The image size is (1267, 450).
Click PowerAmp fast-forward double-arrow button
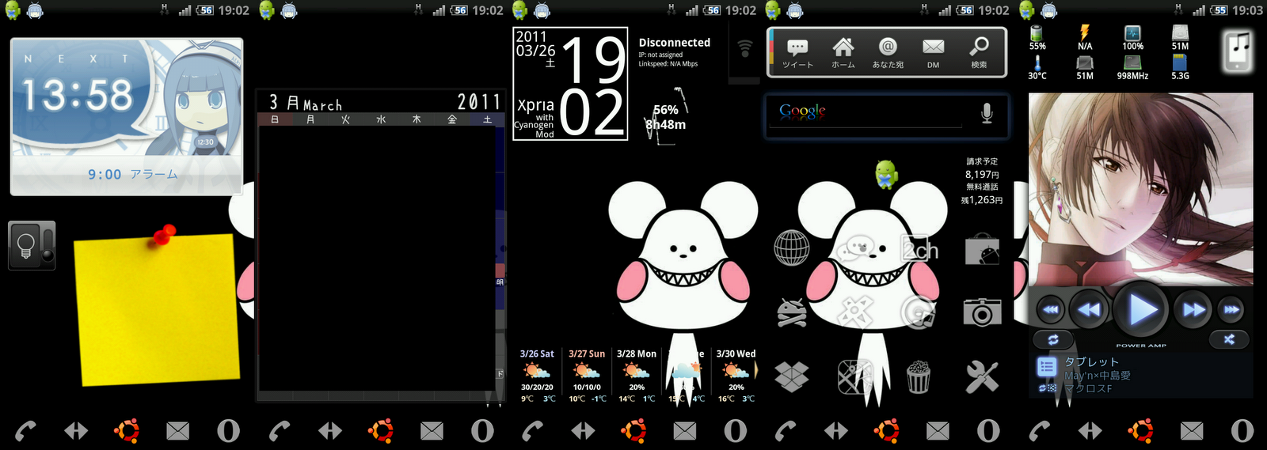pos(1193,310)
